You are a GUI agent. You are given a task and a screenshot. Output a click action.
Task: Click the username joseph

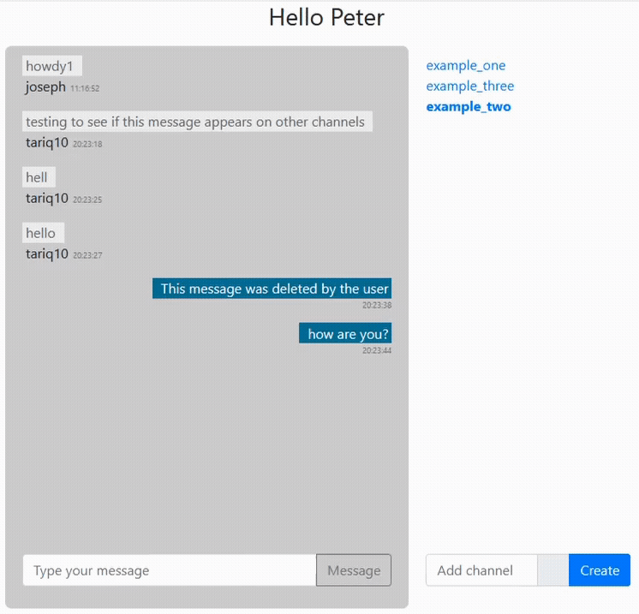tap(45, 86)
